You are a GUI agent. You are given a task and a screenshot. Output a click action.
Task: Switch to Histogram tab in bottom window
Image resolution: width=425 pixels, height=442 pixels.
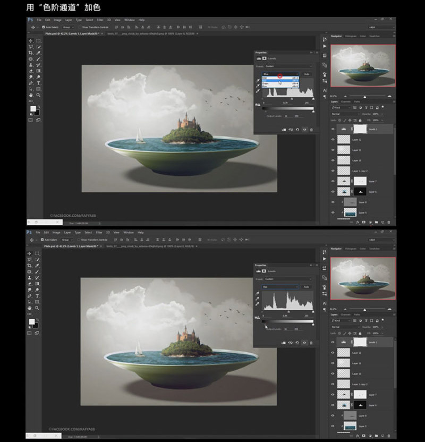pyautogui.click(x=351, y=249)
